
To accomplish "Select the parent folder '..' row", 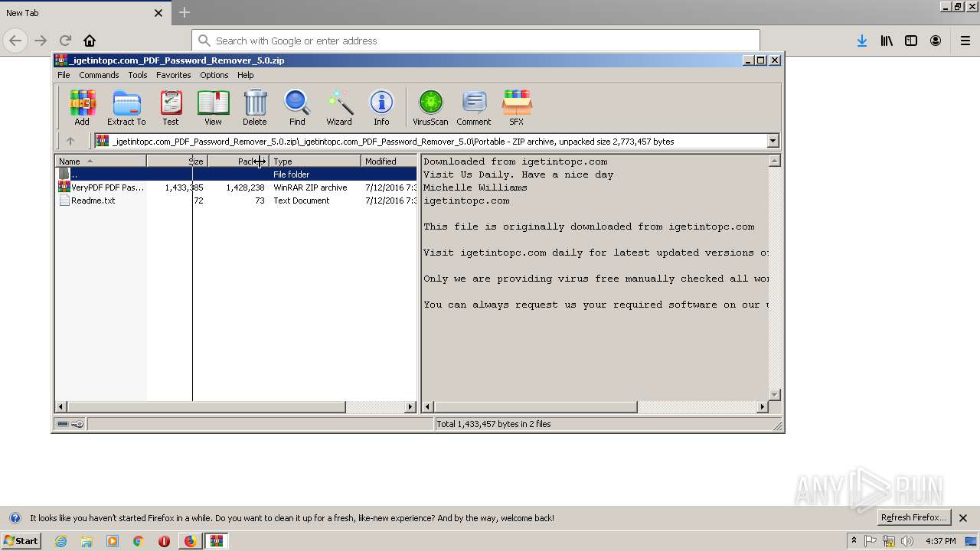I will click(x=236, y=174).
